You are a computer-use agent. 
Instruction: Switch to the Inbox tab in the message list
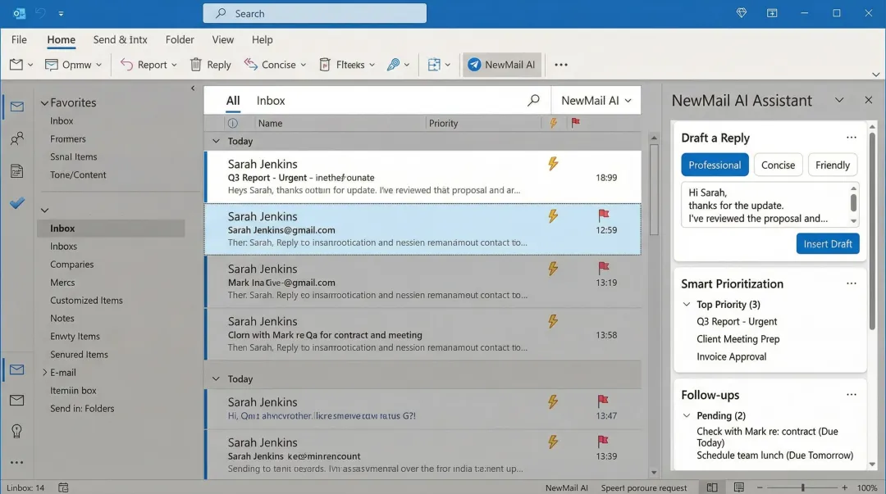[271, 100]
